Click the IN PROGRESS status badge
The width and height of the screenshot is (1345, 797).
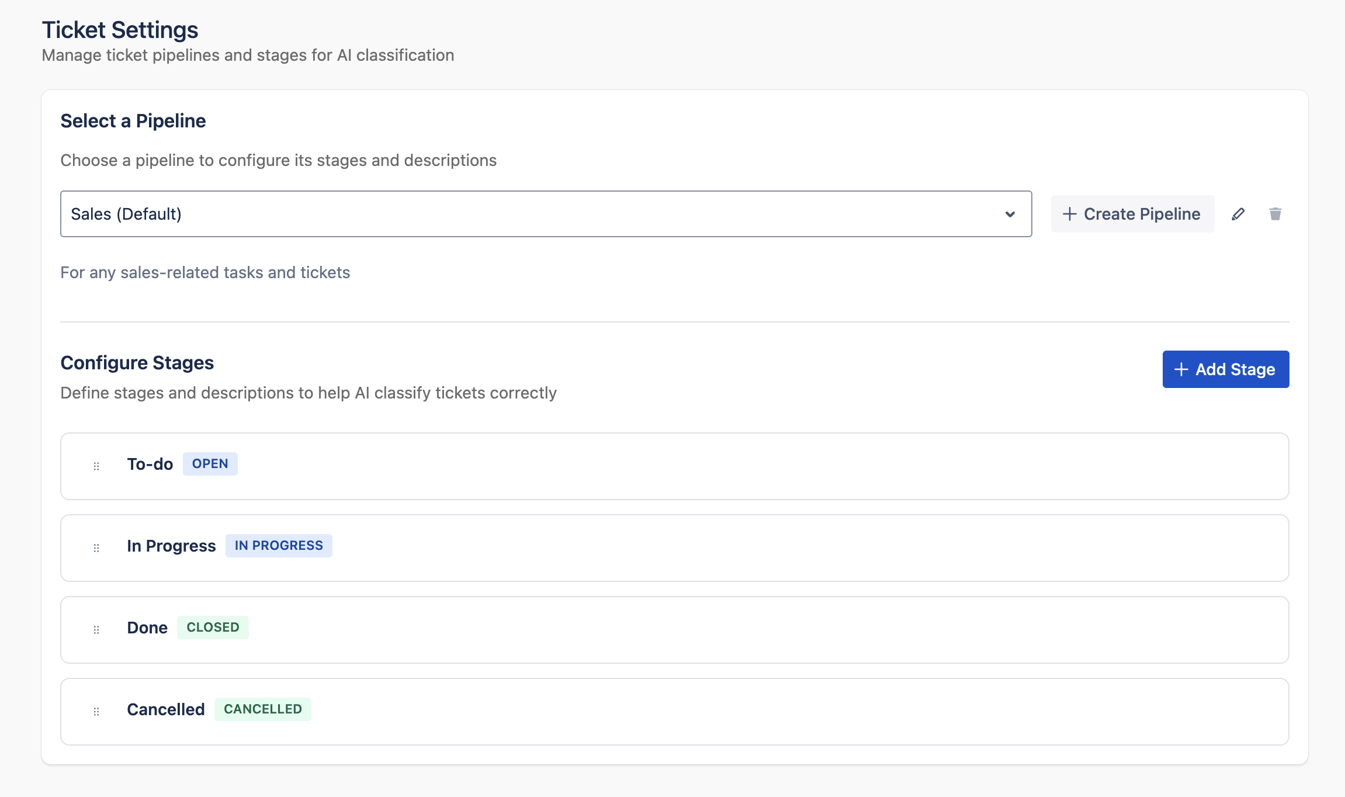click(279, 545)
